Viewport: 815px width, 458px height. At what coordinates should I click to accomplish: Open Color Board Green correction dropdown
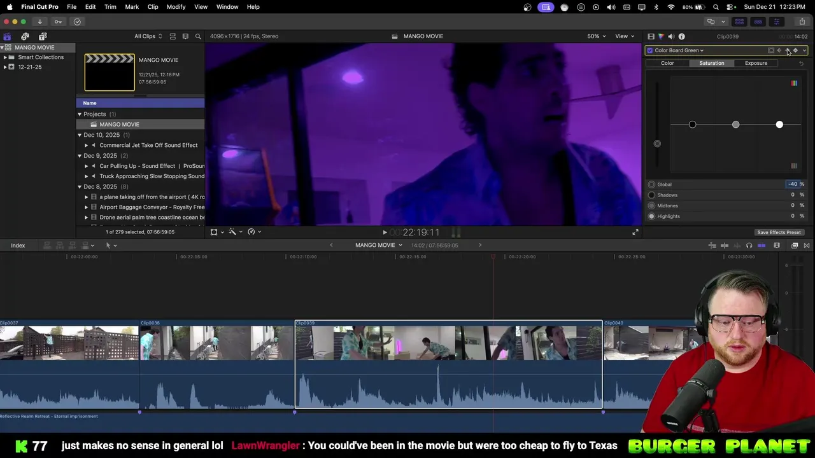pos(679,50)
